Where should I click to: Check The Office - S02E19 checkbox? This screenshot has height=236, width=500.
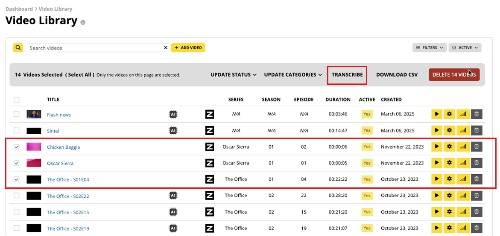17,228
